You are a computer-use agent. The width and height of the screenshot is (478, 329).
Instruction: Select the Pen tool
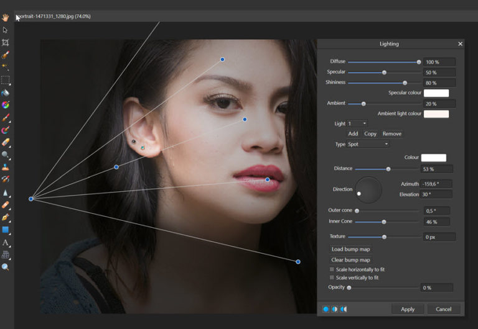click(5, 217)
